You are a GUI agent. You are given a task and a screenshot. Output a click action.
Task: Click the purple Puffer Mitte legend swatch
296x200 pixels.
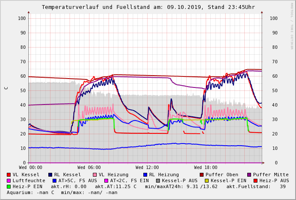coord(249,175)
